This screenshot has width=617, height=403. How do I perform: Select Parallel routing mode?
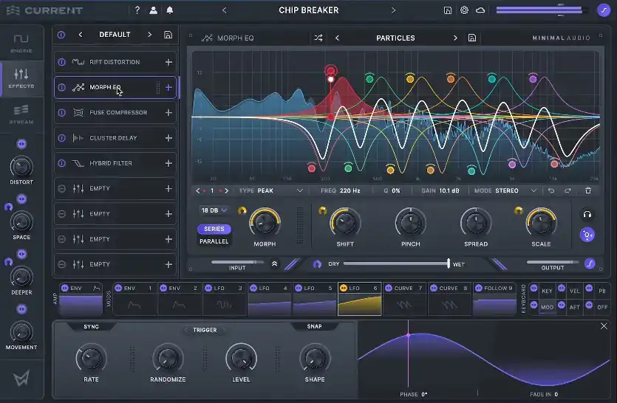click(214, 241)
